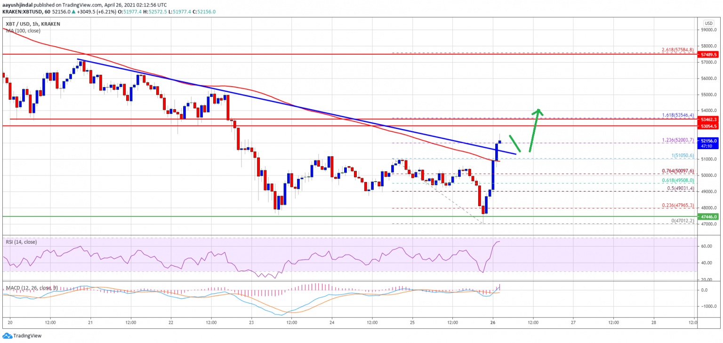Click date label 28 on time axis

pos(654,323)
